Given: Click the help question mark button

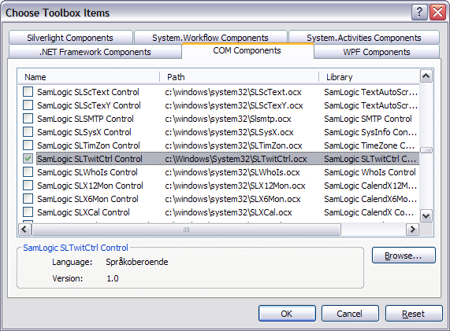Looking at the screenshot, I should 419,13.
